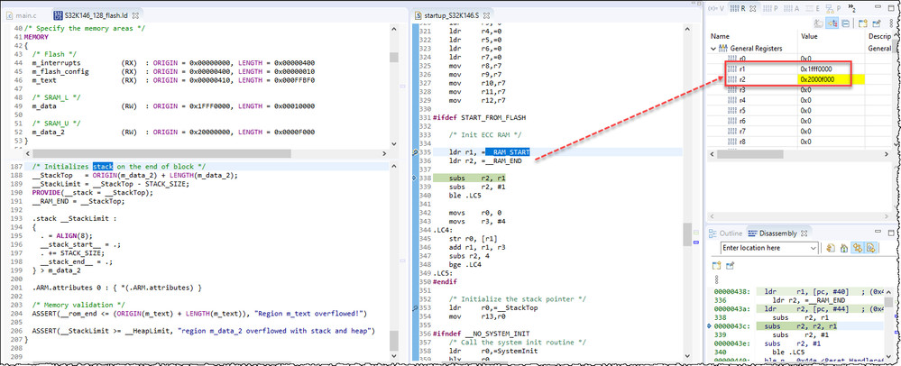Click the highlighted 'stack' word on line 187
This screenshot has width=901, height=366.
[x=104, y=167]
